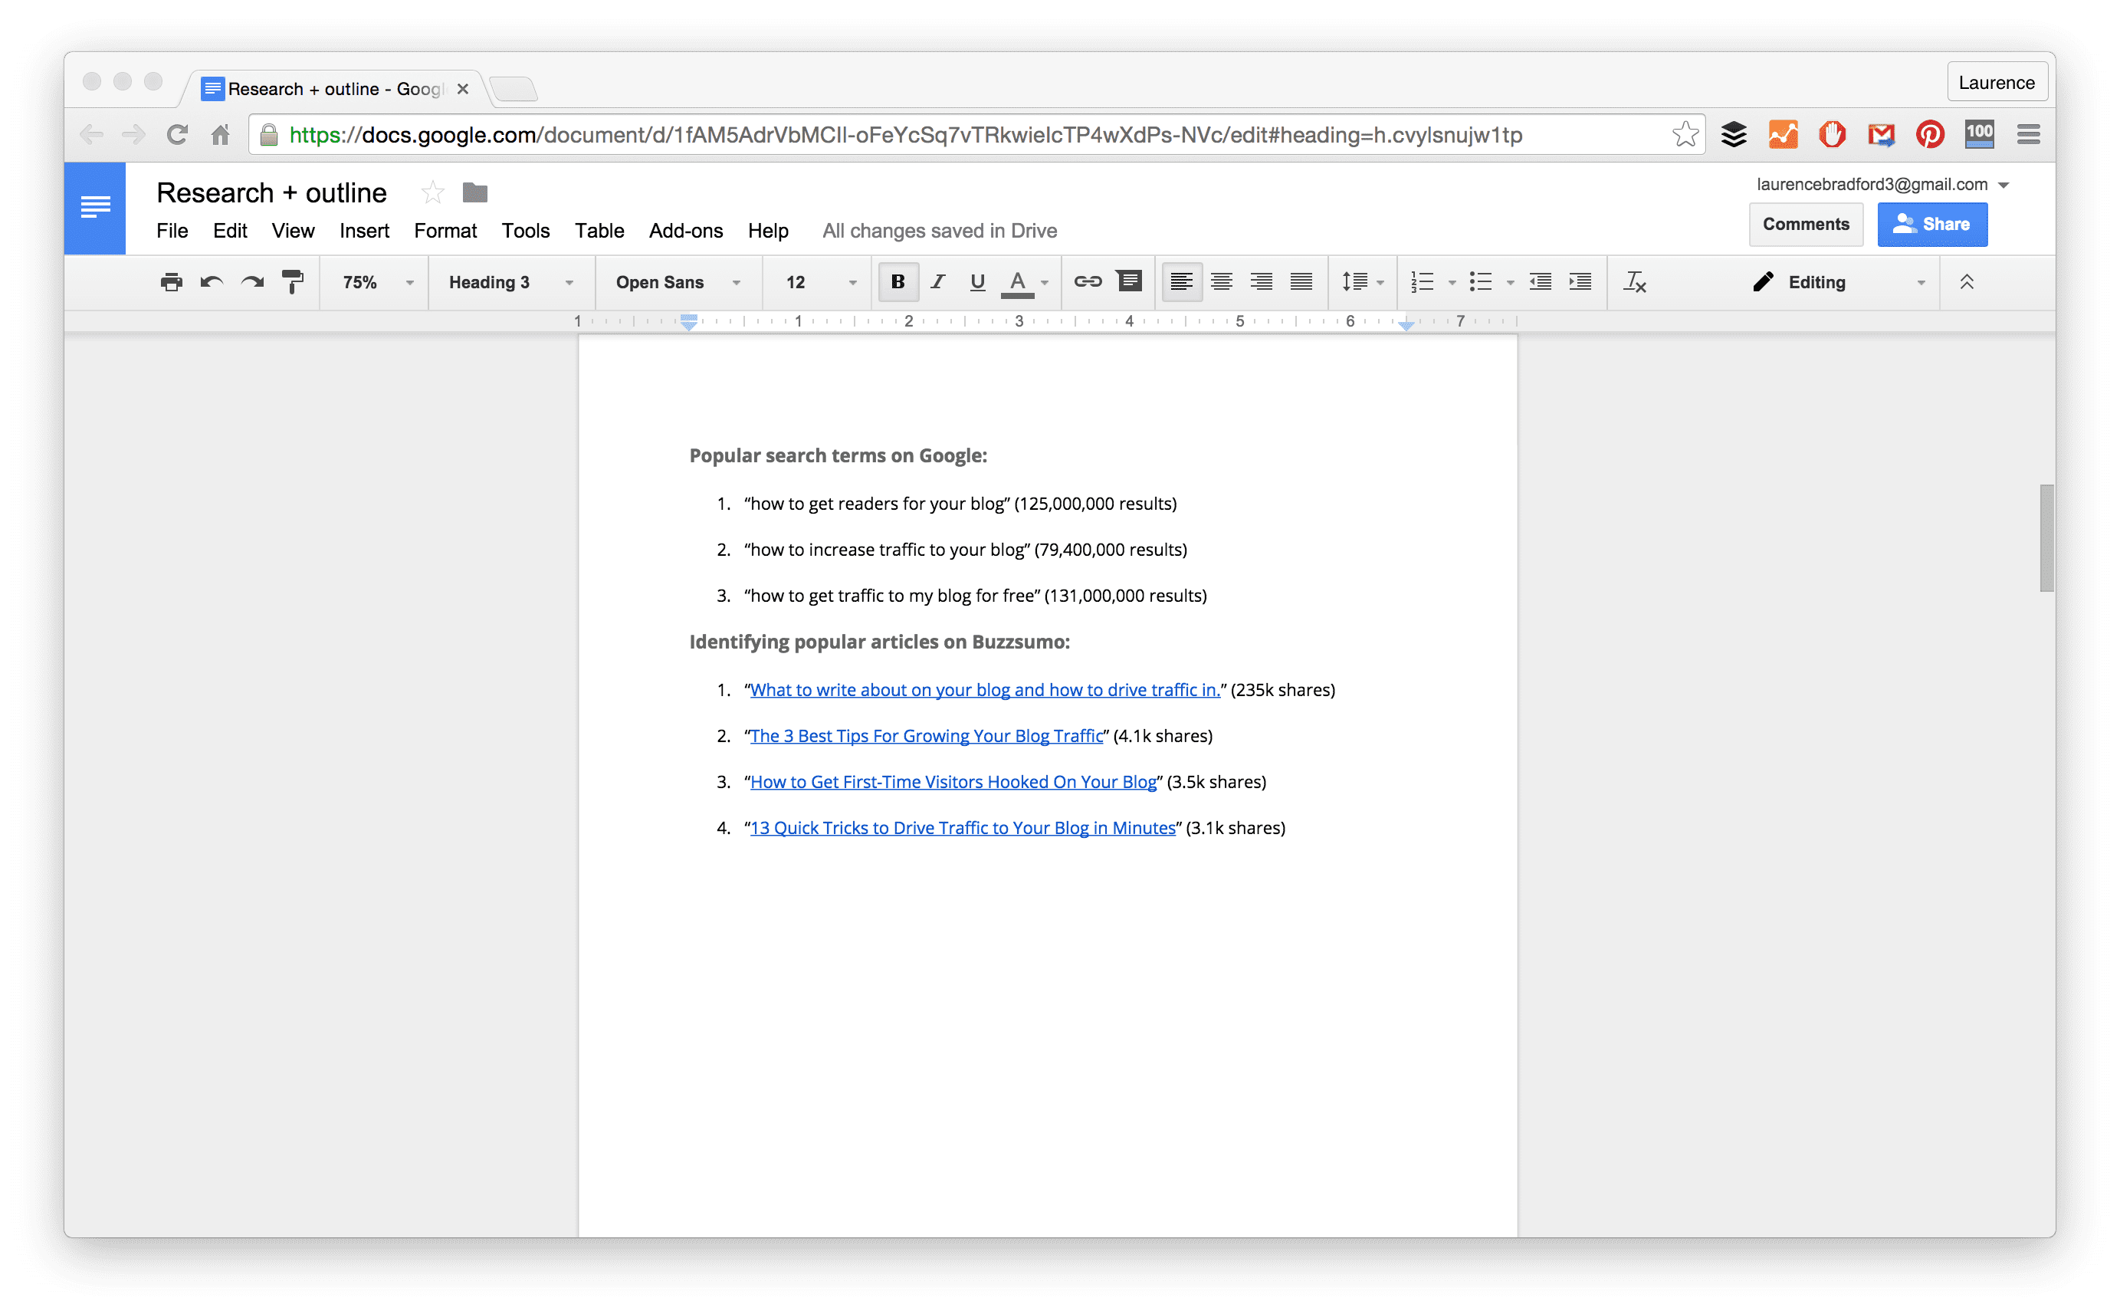Open link 'How to Get First-Time Visitors Hooked'
This screenshot has width=2120, height=1314.
953,782
